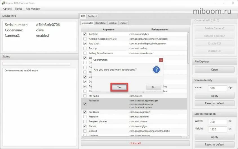
Task: Click Apply under Screen density
Action: click(x=214, y=96)
